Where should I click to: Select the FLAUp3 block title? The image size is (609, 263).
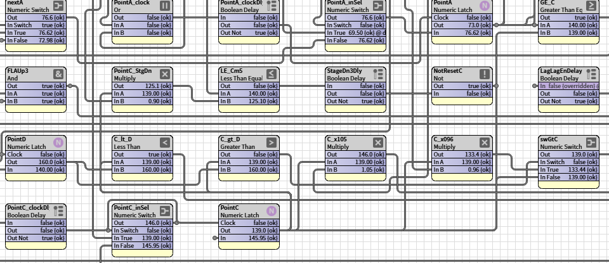click(18, 71)
